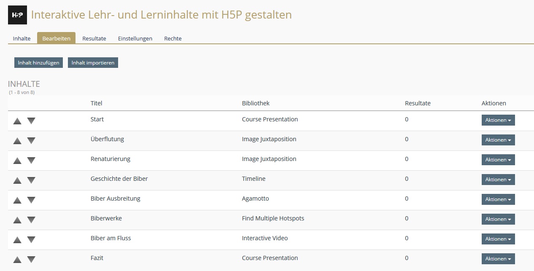Open Aktionen dropdown for Renaturierung

click(x=498, y=160)
